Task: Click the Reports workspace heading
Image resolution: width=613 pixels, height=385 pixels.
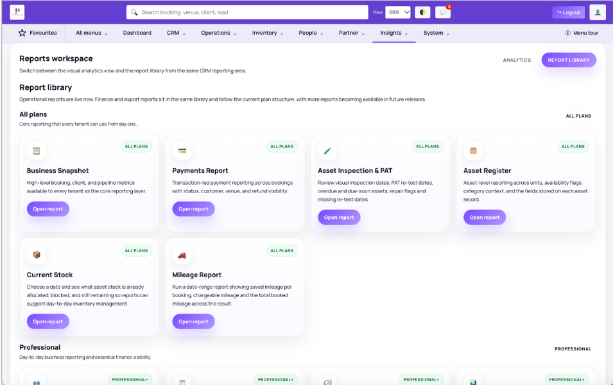Action: [56, 58]
